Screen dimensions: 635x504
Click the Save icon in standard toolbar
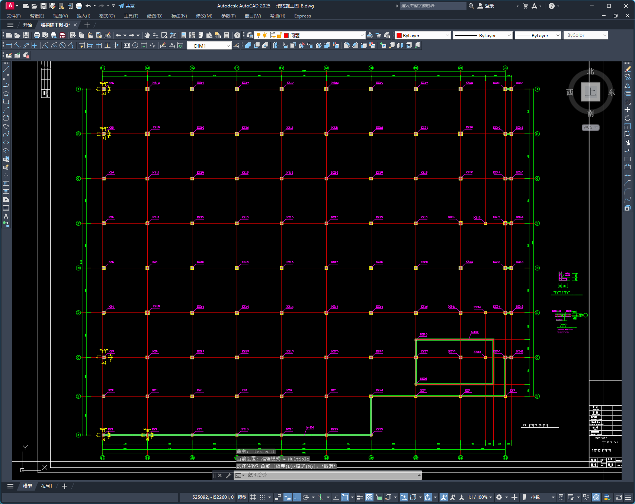pos(26,35)
